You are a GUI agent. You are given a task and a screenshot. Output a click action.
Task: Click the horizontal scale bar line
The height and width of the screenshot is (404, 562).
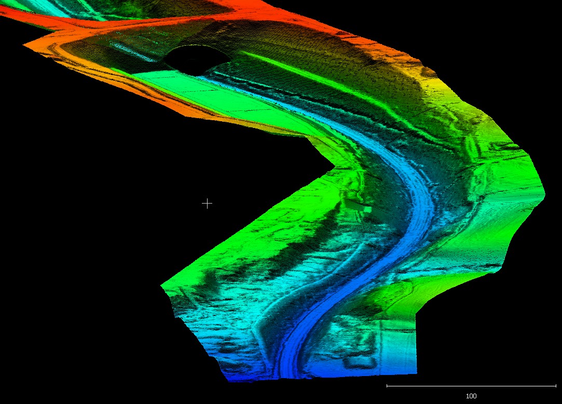(x=471, y=386)
